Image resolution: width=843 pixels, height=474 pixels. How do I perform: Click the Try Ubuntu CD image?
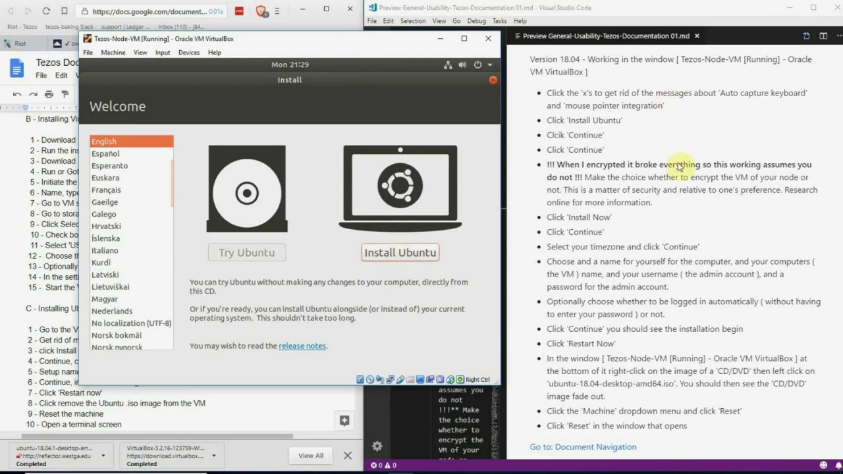tap(247, 188)
